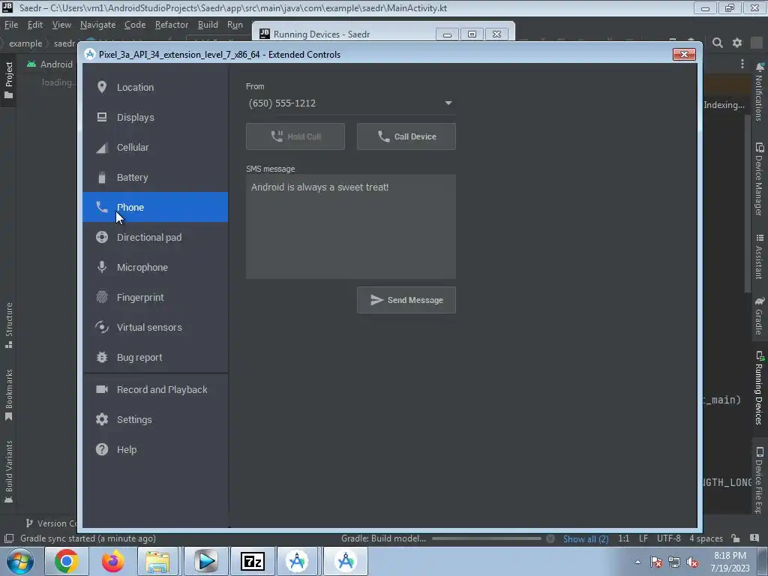The height and width of the screenshot is (576, 768).
Task: Open the Gradle side panel
Action: tap(759, 316)
